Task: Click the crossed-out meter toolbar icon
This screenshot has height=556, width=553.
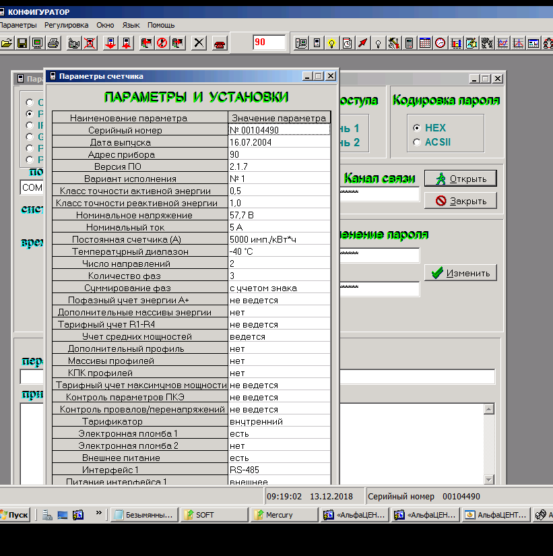Action: coord(90,43)
